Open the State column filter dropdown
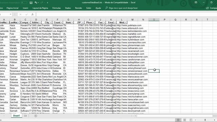Image resolution: width=217 pixels, height=122 pixels. [72, 23]
